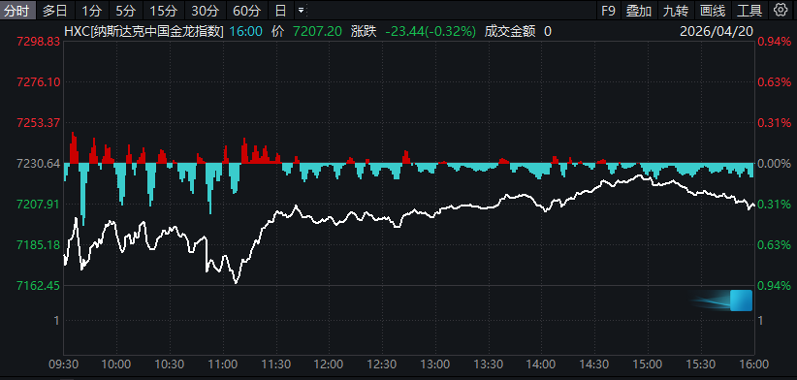Click the 15:00 time axis label

point(648,364)
